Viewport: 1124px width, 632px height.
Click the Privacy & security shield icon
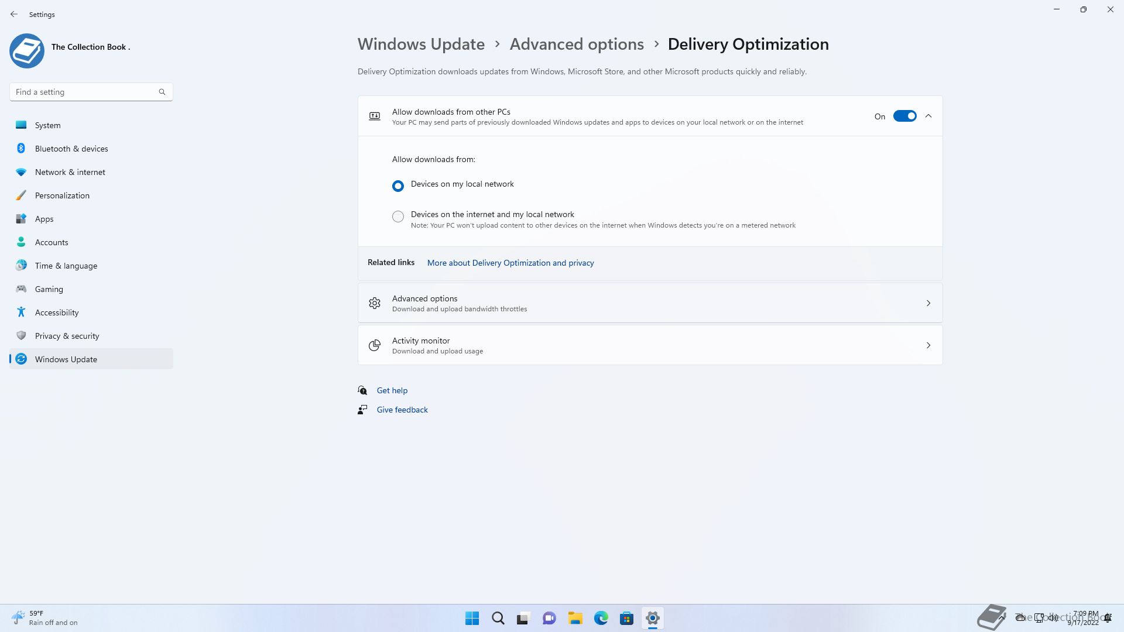(x=21, y=335)
